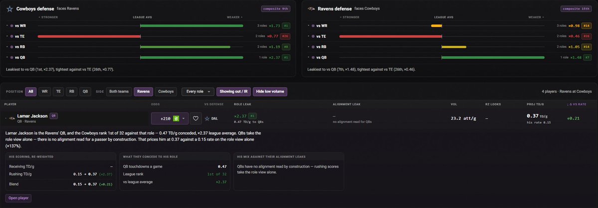Image resolution: width=598 pixels, height=208 pixels.
Task: Select the All position filter
Action: pos(31,92)
